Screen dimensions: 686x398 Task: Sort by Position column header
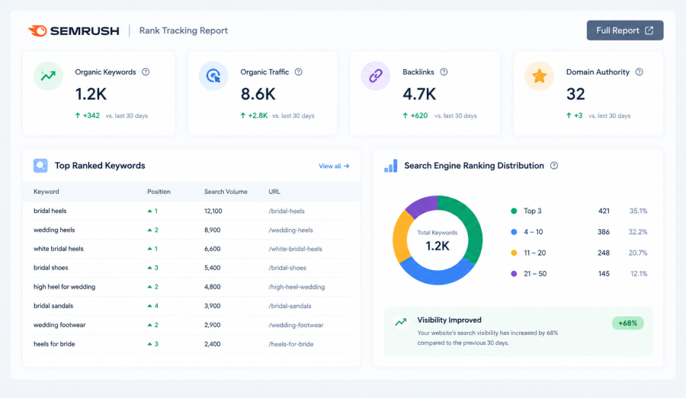[x=159, y=192]
